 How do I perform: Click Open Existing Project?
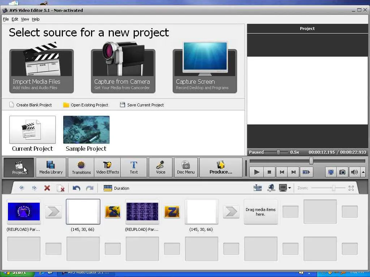click(x=86, y=105)
